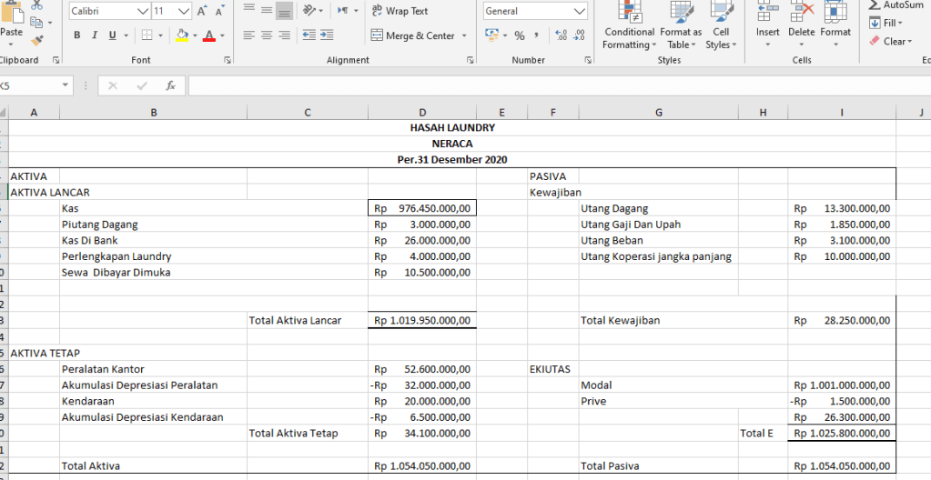Center align text horizontally

[267, 35]
